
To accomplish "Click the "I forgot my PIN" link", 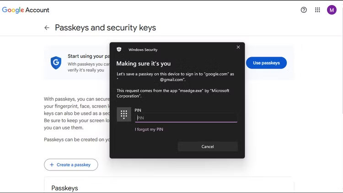I will point(149,129).
